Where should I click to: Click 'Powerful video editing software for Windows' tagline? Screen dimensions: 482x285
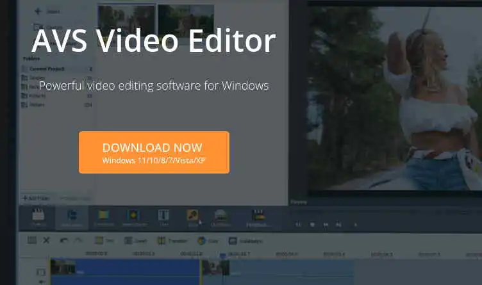pos(154,86)
